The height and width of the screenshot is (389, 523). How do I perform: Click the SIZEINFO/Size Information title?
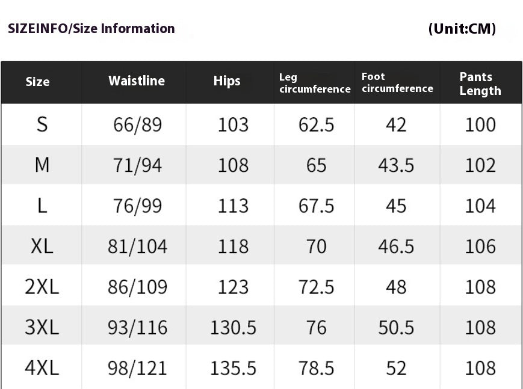(91, 28)
